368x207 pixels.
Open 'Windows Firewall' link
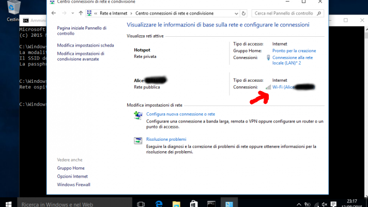tap(73, 185)
